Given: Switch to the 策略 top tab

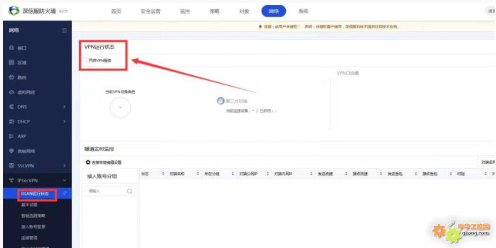Looking at the screenshot, I should pyautogui.click(x=214, y=11).
